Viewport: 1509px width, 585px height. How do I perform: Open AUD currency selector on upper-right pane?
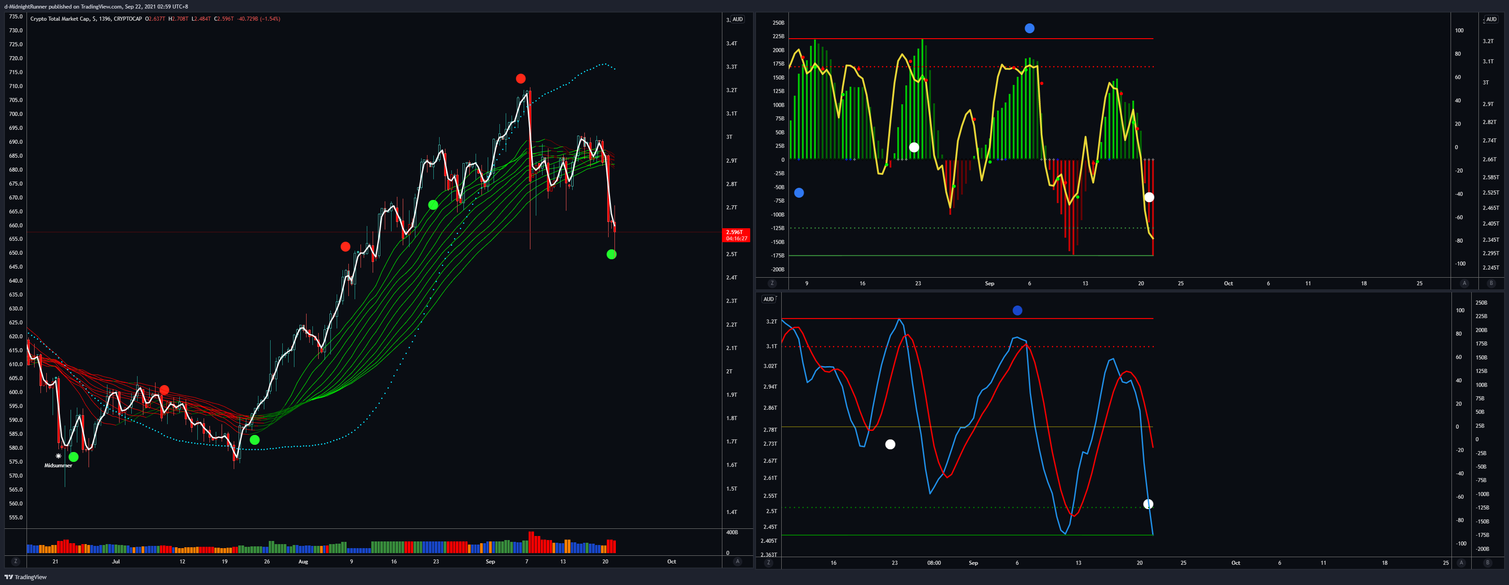(x=1491, y=19)
